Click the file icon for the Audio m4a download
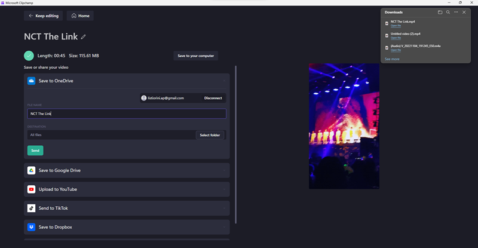This screenshot has width=478, height=248. coord(387,48)
